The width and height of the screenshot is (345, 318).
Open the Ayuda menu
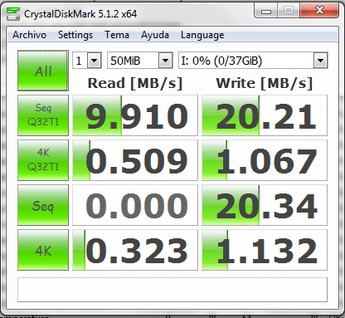click(155, 35)
